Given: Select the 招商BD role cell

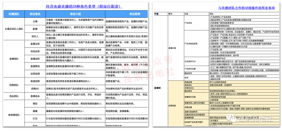Looking at the screenshot, I should pos(35,89).
